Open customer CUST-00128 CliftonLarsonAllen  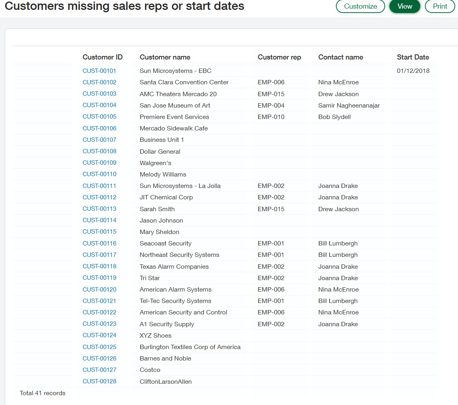[99, 381]
